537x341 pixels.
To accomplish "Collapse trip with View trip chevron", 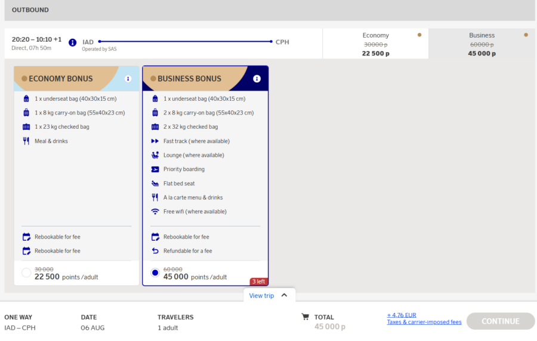I will point(284,295).
